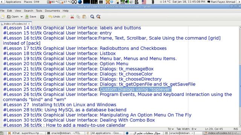Select the index-of-codes.tcl document tab

pos(15,24)
